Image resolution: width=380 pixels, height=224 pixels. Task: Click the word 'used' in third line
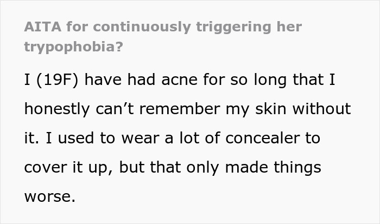pos(76,138)
